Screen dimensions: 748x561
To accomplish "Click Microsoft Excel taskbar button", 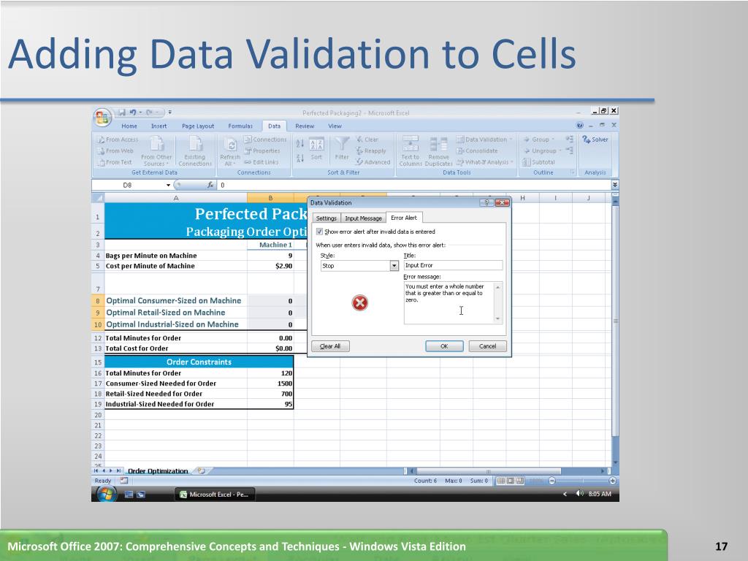I will tap(215, 495).
